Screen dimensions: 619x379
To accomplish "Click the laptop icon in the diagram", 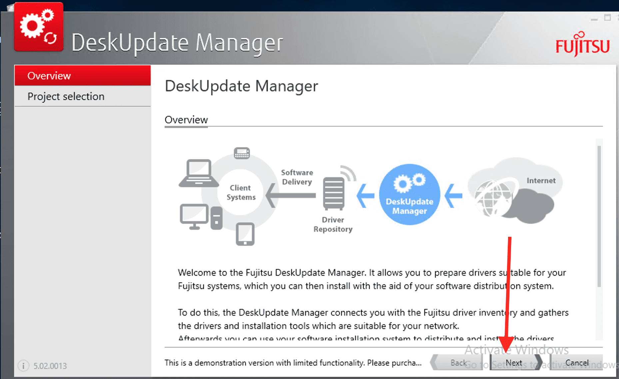I will click(199, 174).
